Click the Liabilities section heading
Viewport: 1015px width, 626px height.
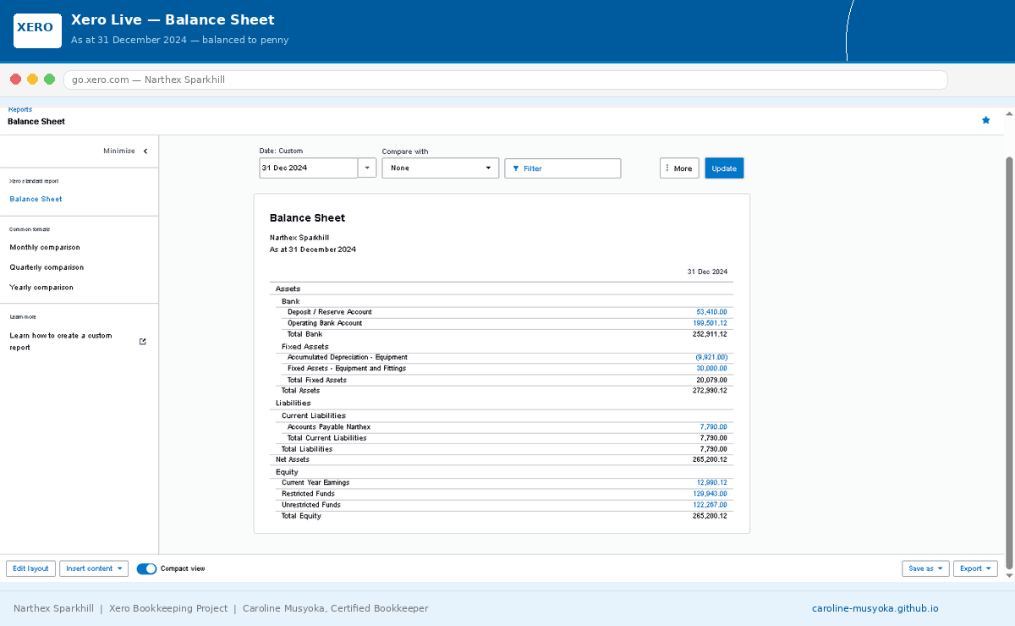click(293, 404)
